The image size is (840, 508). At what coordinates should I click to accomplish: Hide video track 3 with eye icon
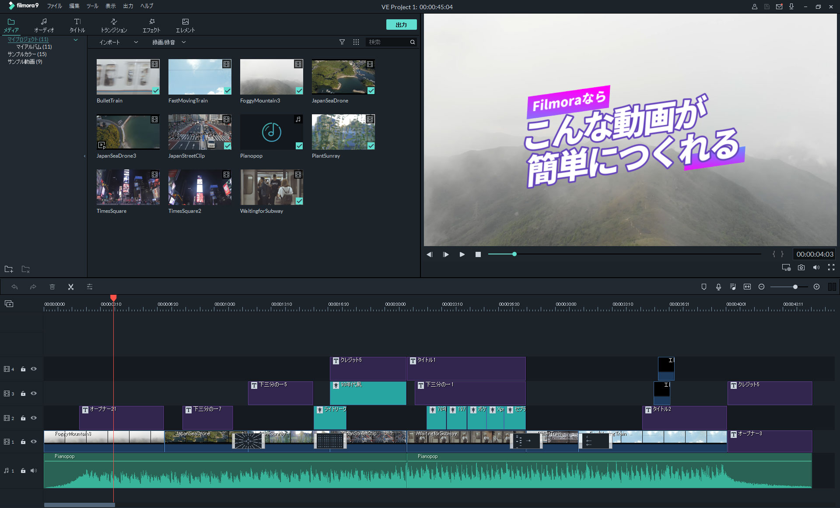pos(34,393)
